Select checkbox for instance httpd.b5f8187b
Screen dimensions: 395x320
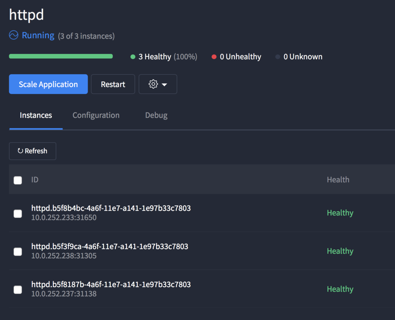[18, 290]
